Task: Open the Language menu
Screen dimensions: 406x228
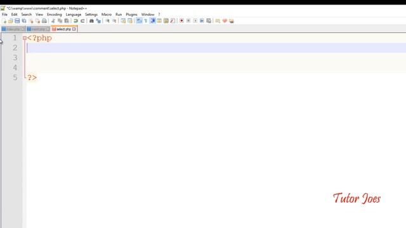Action: [x=74, y=15]
